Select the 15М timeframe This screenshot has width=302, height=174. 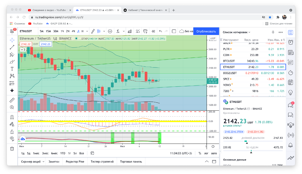(48, 31)
